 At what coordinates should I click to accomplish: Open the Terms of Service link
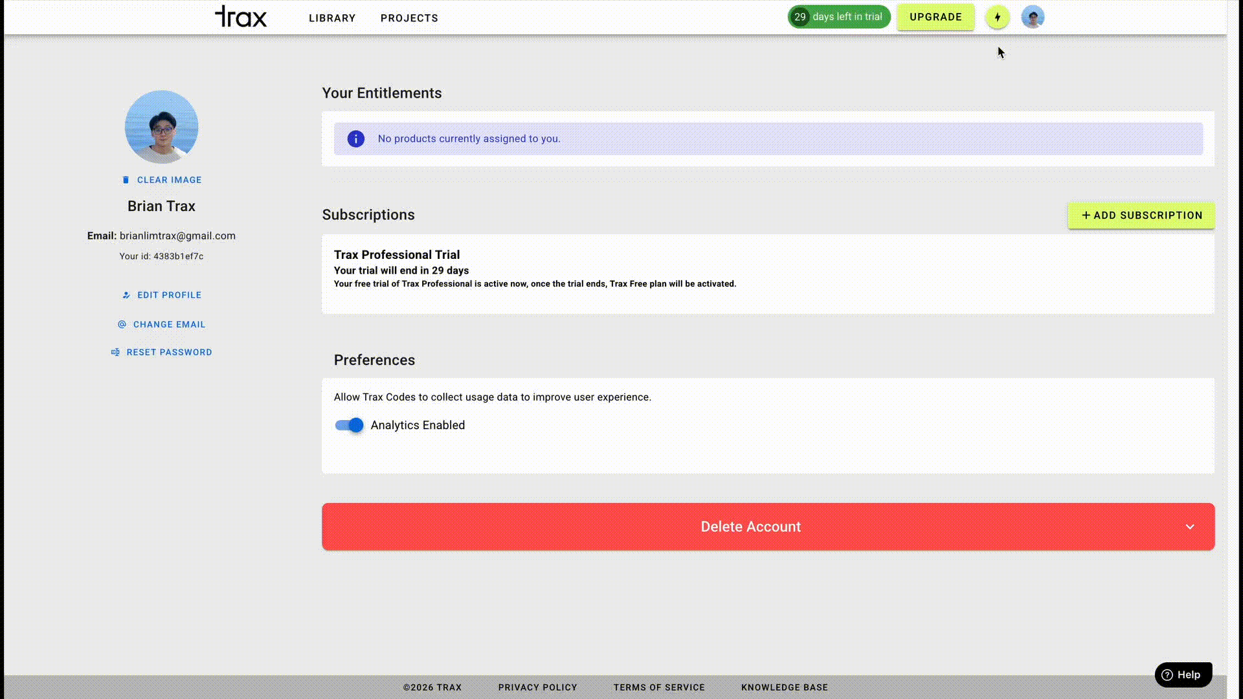coord(658,687)
